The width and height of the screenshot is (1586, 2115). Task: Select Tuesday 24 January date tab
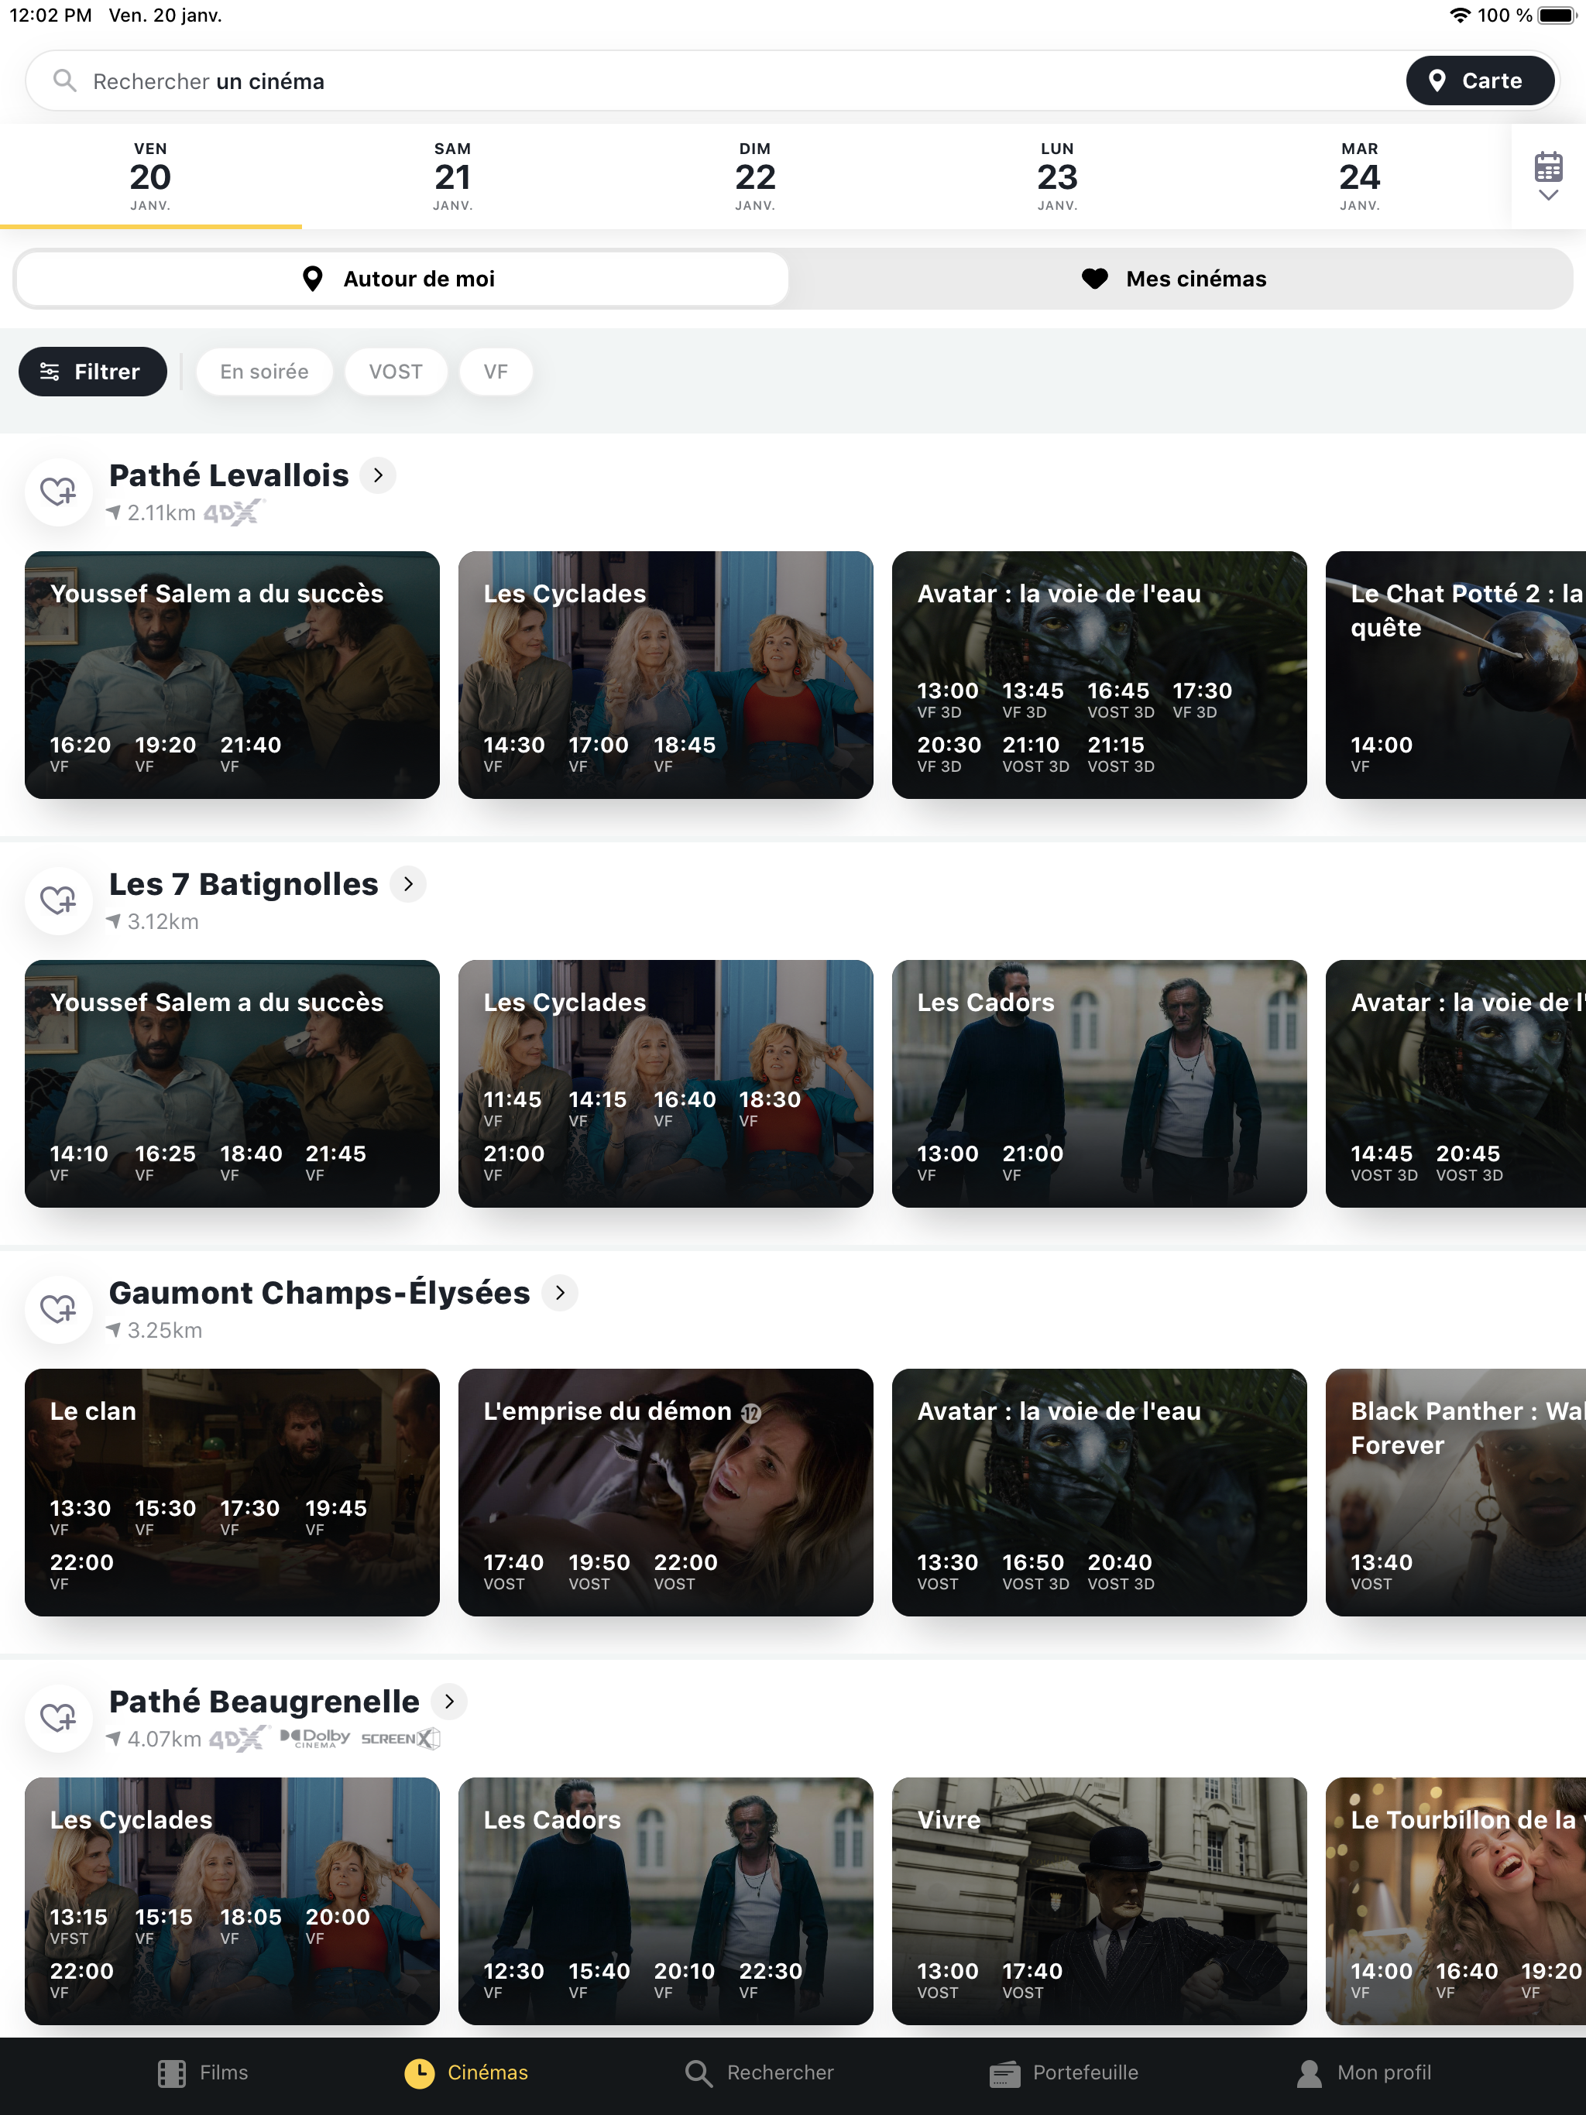click(1359, 176)
